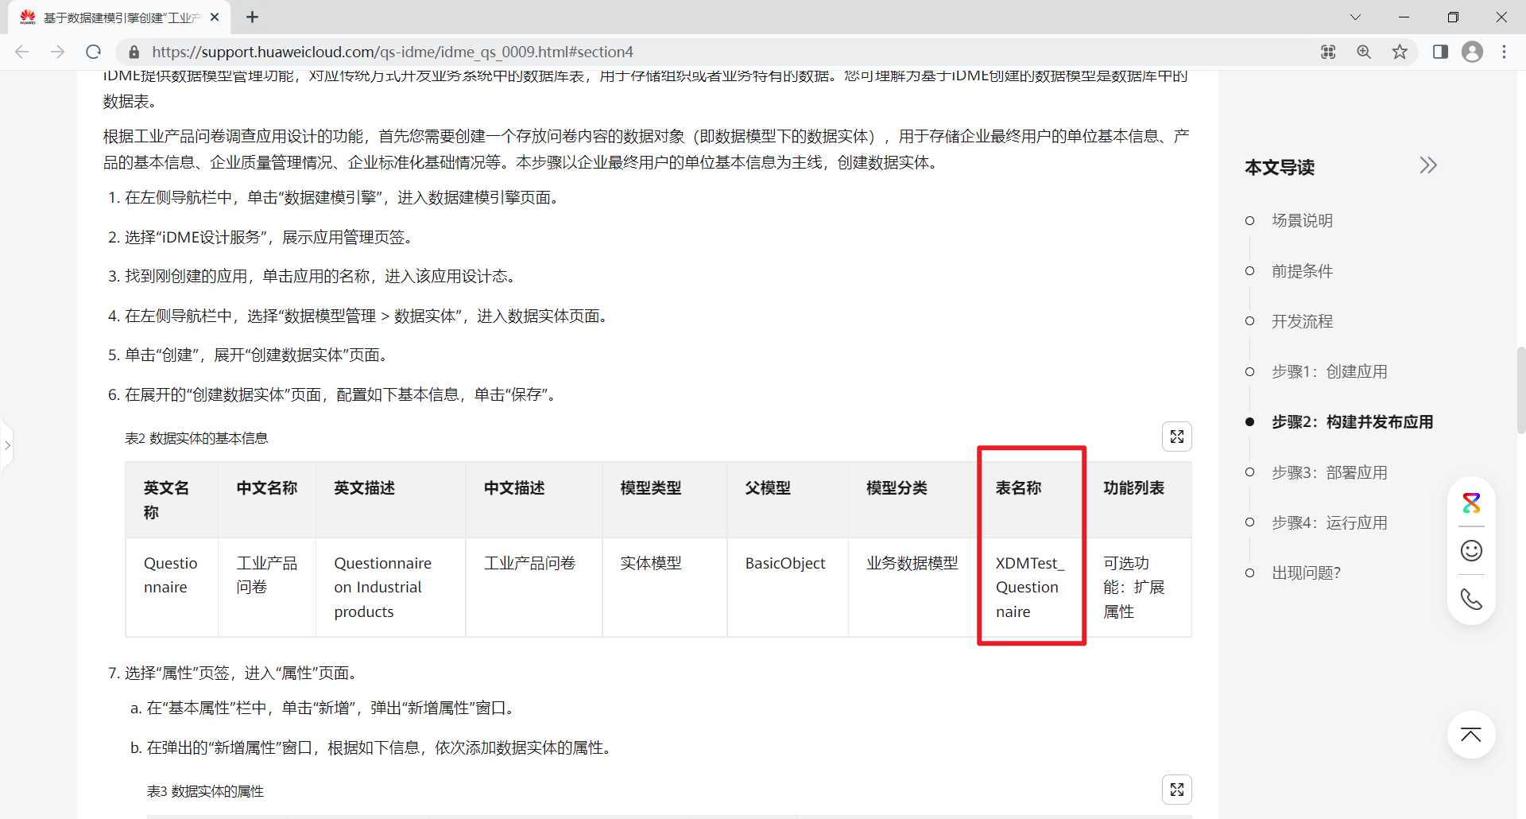Click the 实体模型 cell
1526x819 pixels.
(665, 587)
